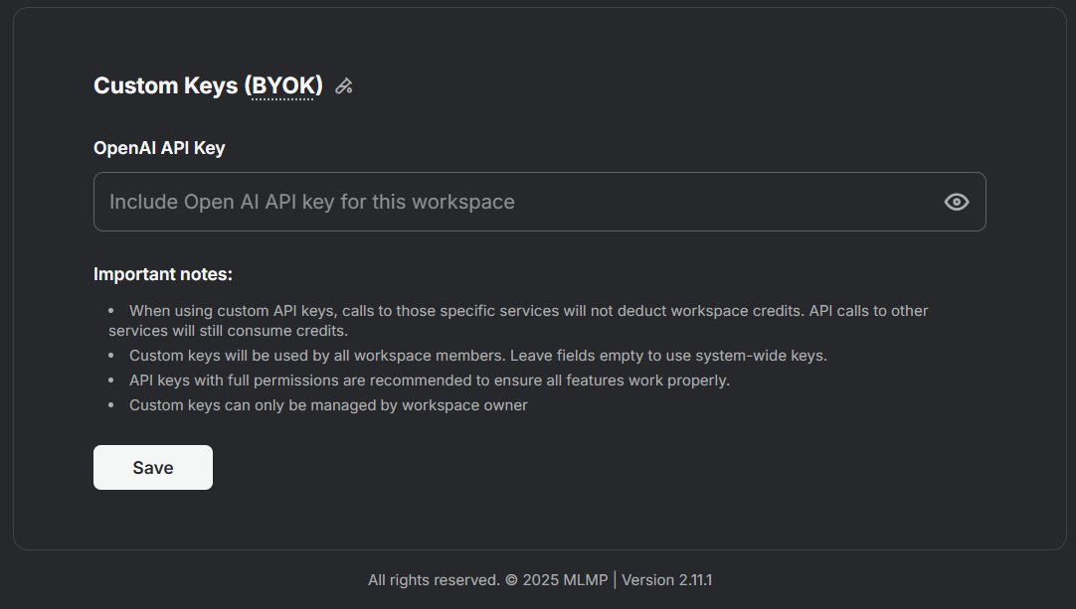
Task: Click the icon next to Custom Keys heading
Action: (344, 86)
